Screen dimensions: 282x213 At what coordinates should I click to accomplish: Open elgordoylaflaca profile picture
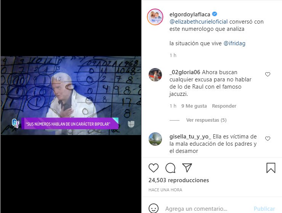tap(155, 17)
